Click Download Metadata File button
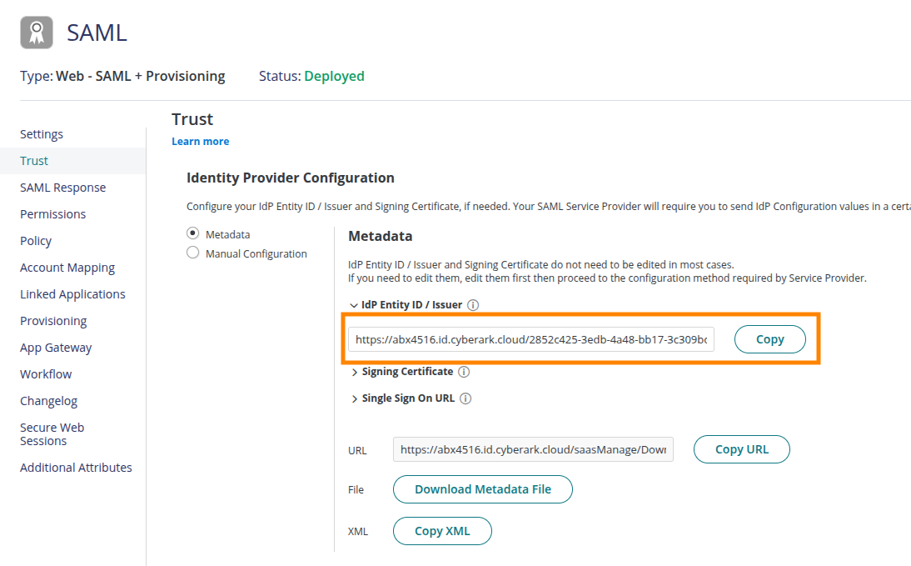This screenshot has width=911, height=566. pos(483,489)
